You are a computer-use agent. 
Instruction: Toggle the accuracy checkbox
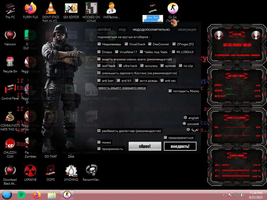(142, 66)
